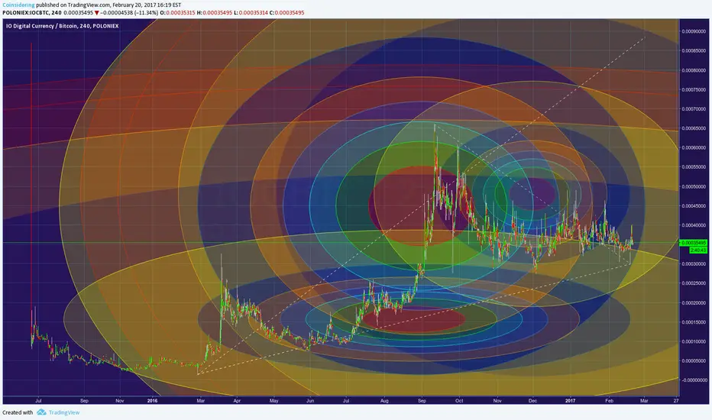Screen dimensions: 712x420
Task: Click the green countdown timer label 2:40:43
Action: 698,250
